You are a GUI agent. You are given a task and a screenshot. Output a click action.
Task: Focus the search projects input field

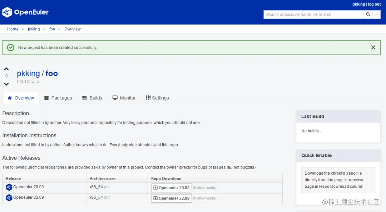click(313, 15)
